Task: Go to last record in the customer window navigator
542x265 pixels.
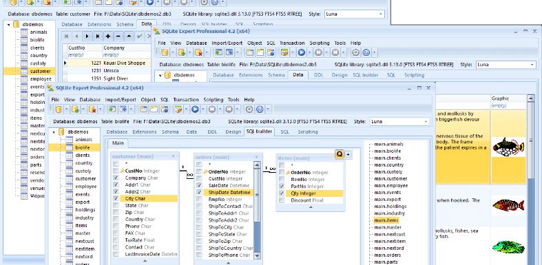Action: point(98,36)
